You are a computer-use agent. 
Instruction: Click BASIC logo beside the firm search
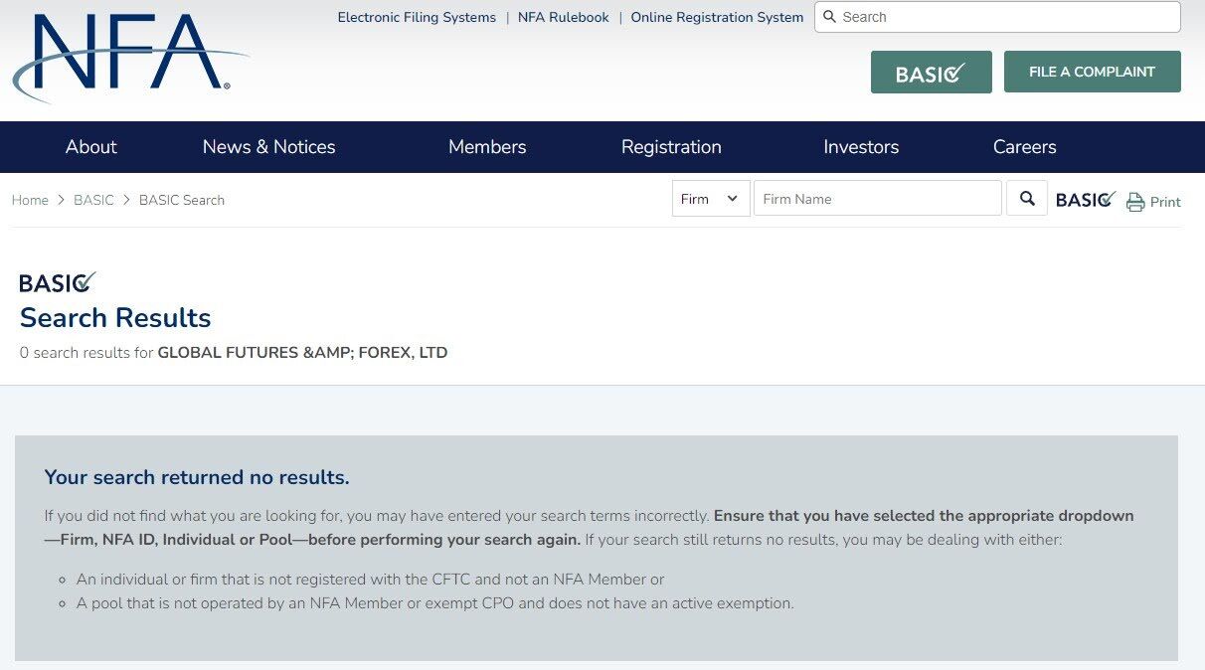point(1085,200)
